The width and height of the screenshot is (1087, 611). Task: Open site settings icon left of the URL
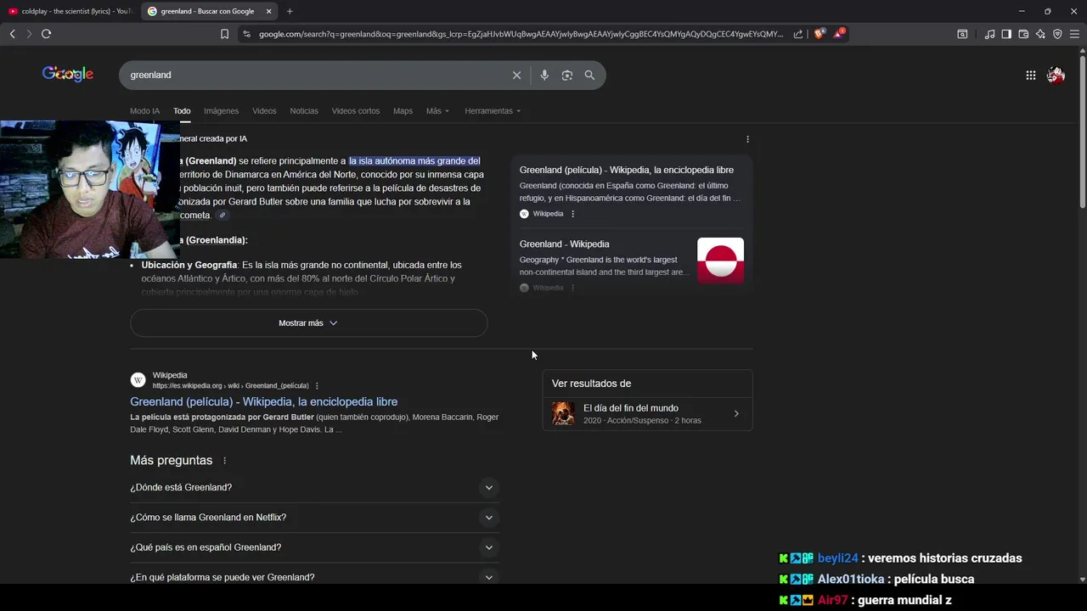(x=246, y=34)
